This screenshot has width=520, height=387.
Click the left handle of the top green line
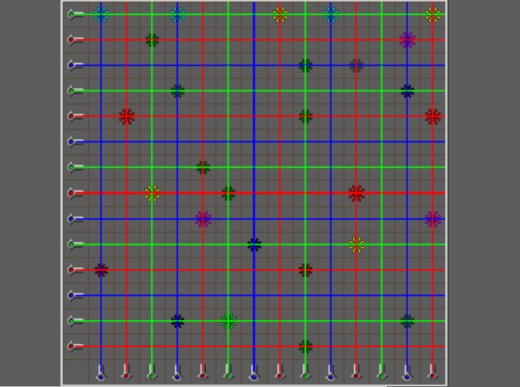tap(74, 14)
